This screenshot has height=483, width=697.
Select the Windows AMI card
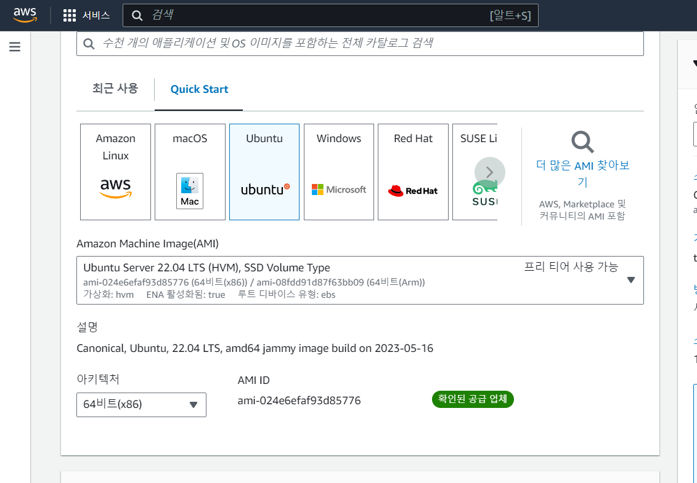pos(339,172)
